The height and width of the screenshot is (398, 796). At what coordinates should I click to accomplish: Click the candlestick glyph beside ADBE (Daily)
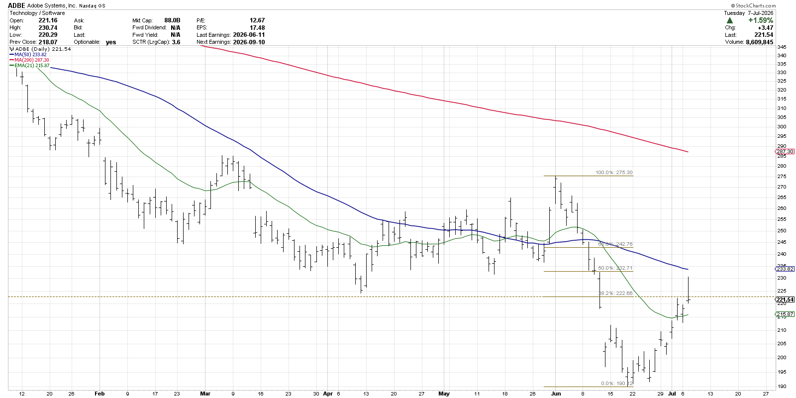(x=11, y=49)
